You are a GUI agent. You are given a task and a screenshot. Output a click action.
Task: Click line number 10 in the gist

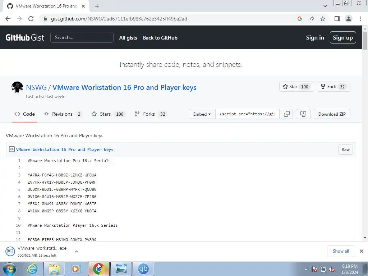18,225
